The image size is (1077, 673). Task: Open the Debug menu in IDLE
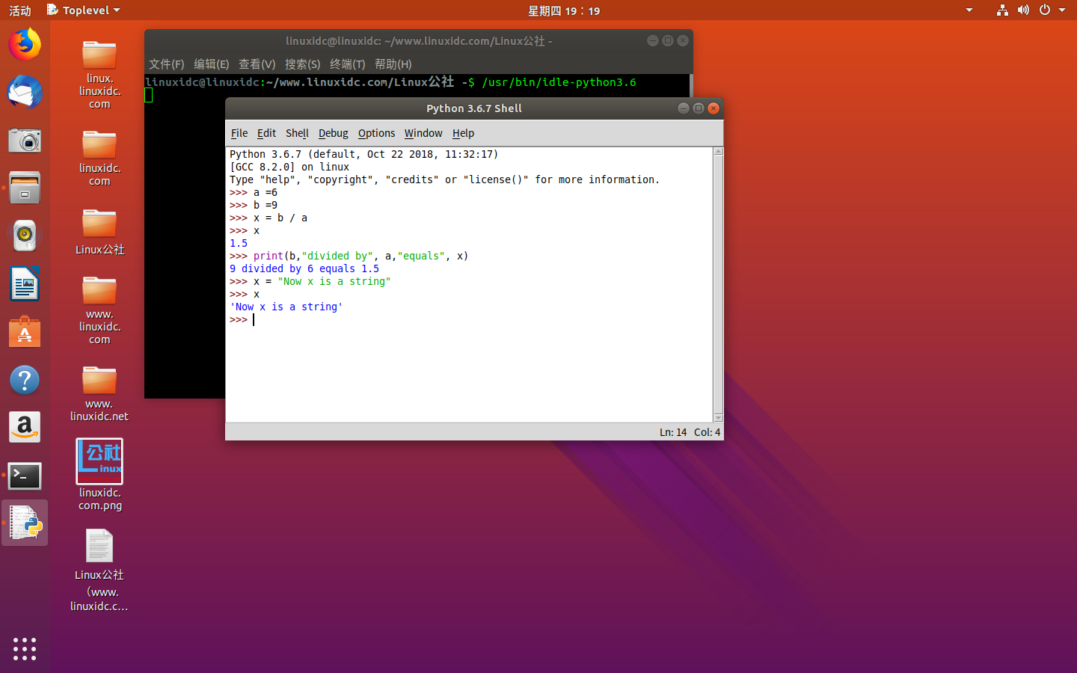(x=333, y=133)
